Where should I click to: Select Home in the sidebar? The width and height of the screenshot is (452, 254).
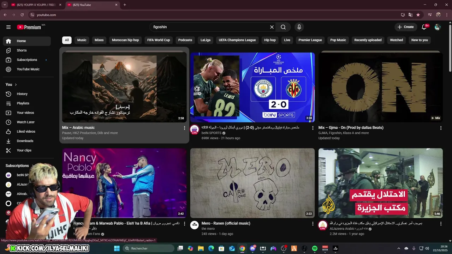27,41
